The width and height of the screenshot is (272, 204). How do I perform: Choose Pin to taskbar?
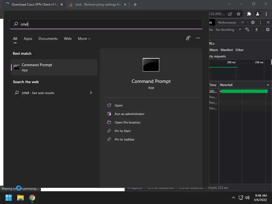click(125, 139)
